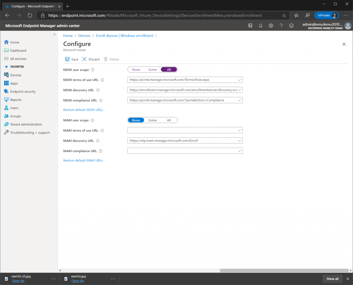This screenshot has height=285, width=353.
Task: Set MDM user scope to None
Action: point(136,70)
